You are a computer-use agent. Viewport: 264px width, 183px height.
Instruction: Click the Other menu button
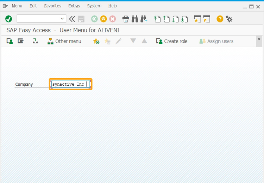click(64, 41)
